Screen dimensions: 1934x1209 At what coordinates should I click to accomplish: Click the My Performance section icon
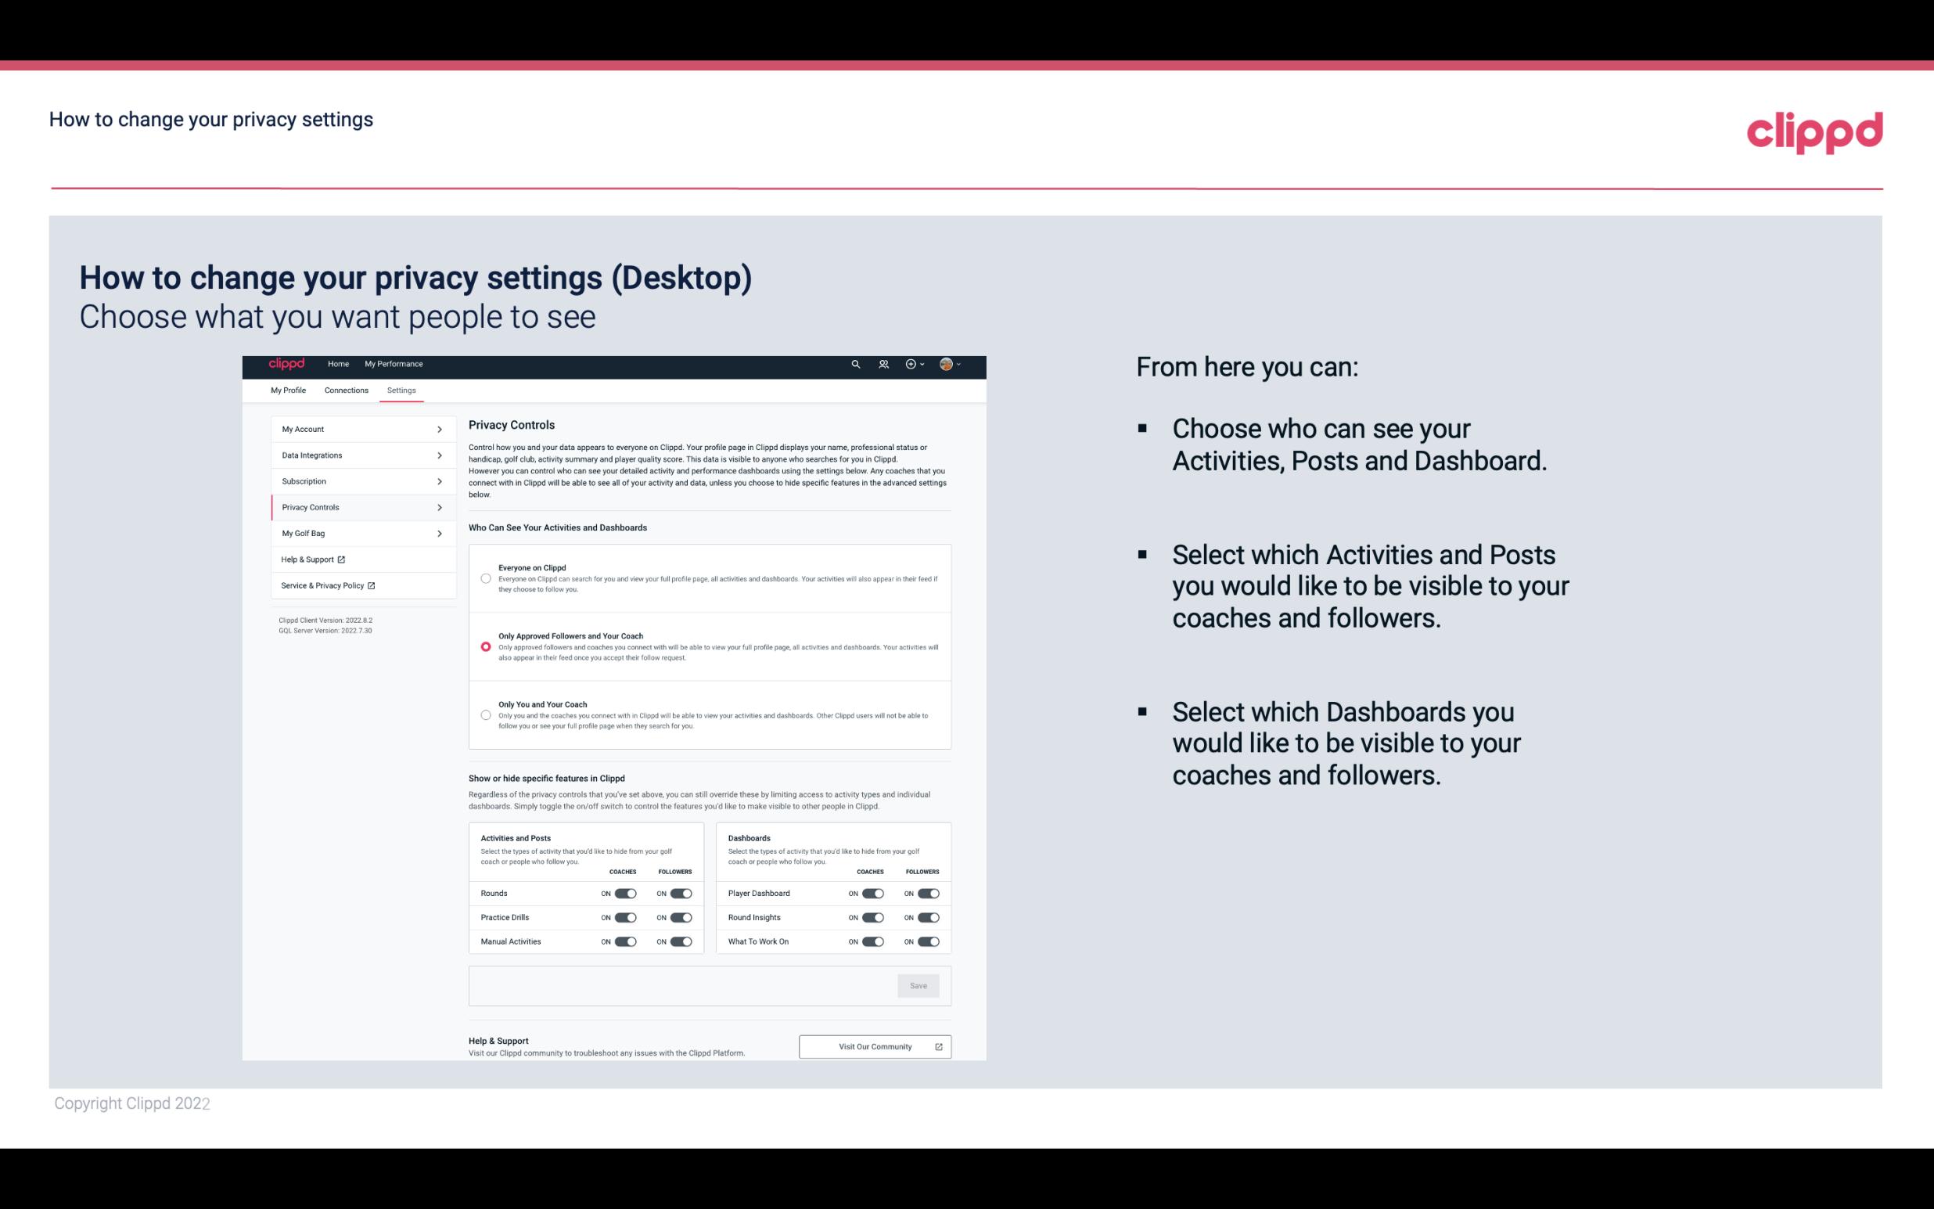click(394, 364)
